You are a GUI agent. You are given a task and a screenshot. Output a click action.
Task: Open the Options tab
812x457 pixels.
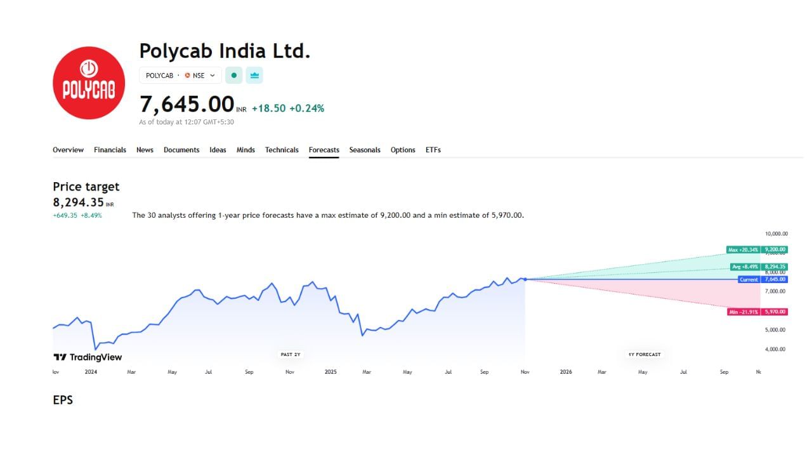(403, 150)
